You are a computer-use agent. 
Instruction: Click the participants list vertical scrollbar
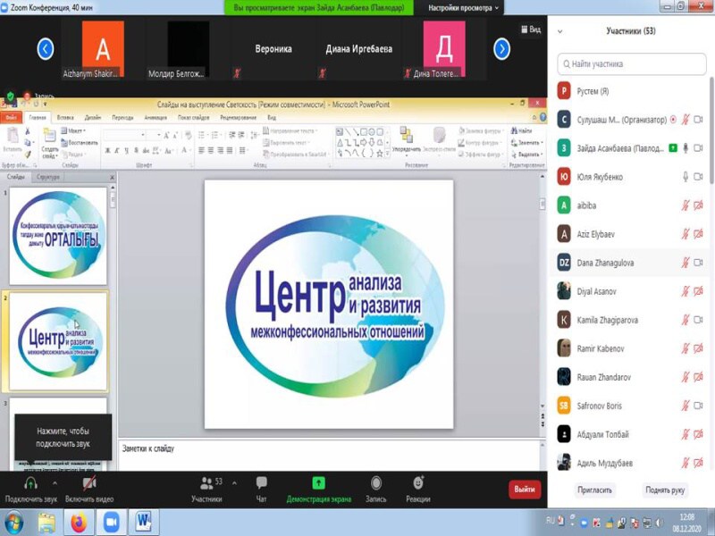point(711,132)
